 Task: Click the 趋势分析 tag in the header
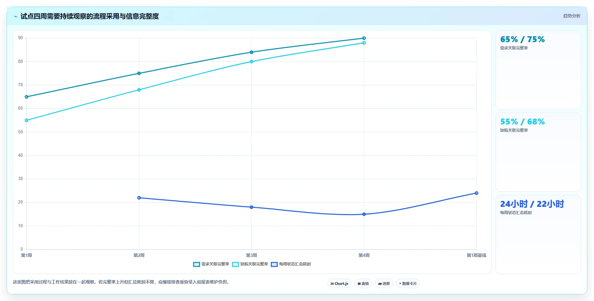point(572,16)
